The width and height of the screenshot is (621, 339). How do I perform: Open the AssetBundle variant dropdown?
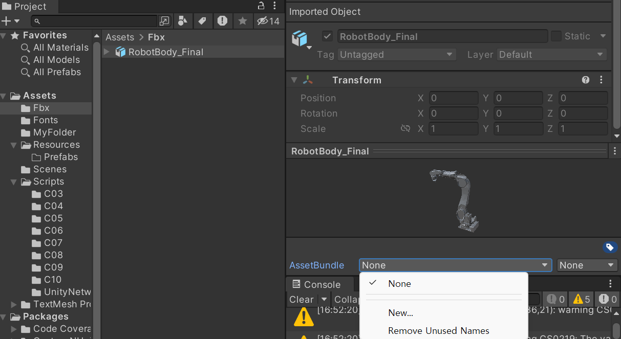(x=587, y=265)
